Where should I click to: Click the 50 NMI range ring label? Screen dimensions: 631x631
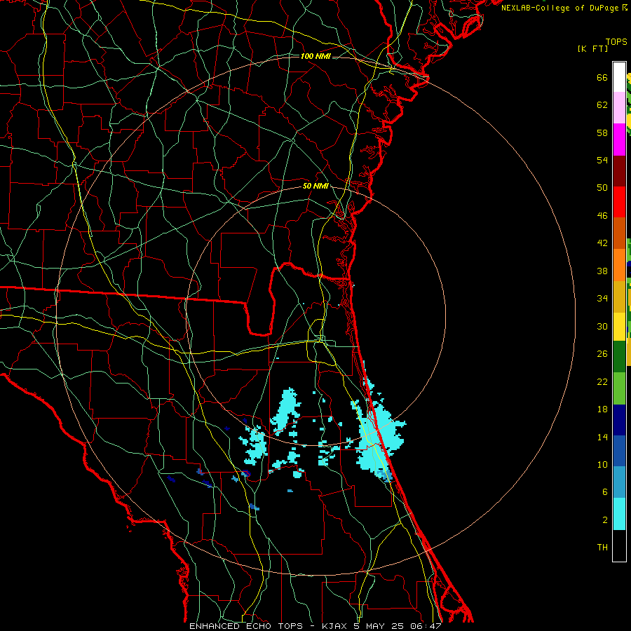pos(315,186)
